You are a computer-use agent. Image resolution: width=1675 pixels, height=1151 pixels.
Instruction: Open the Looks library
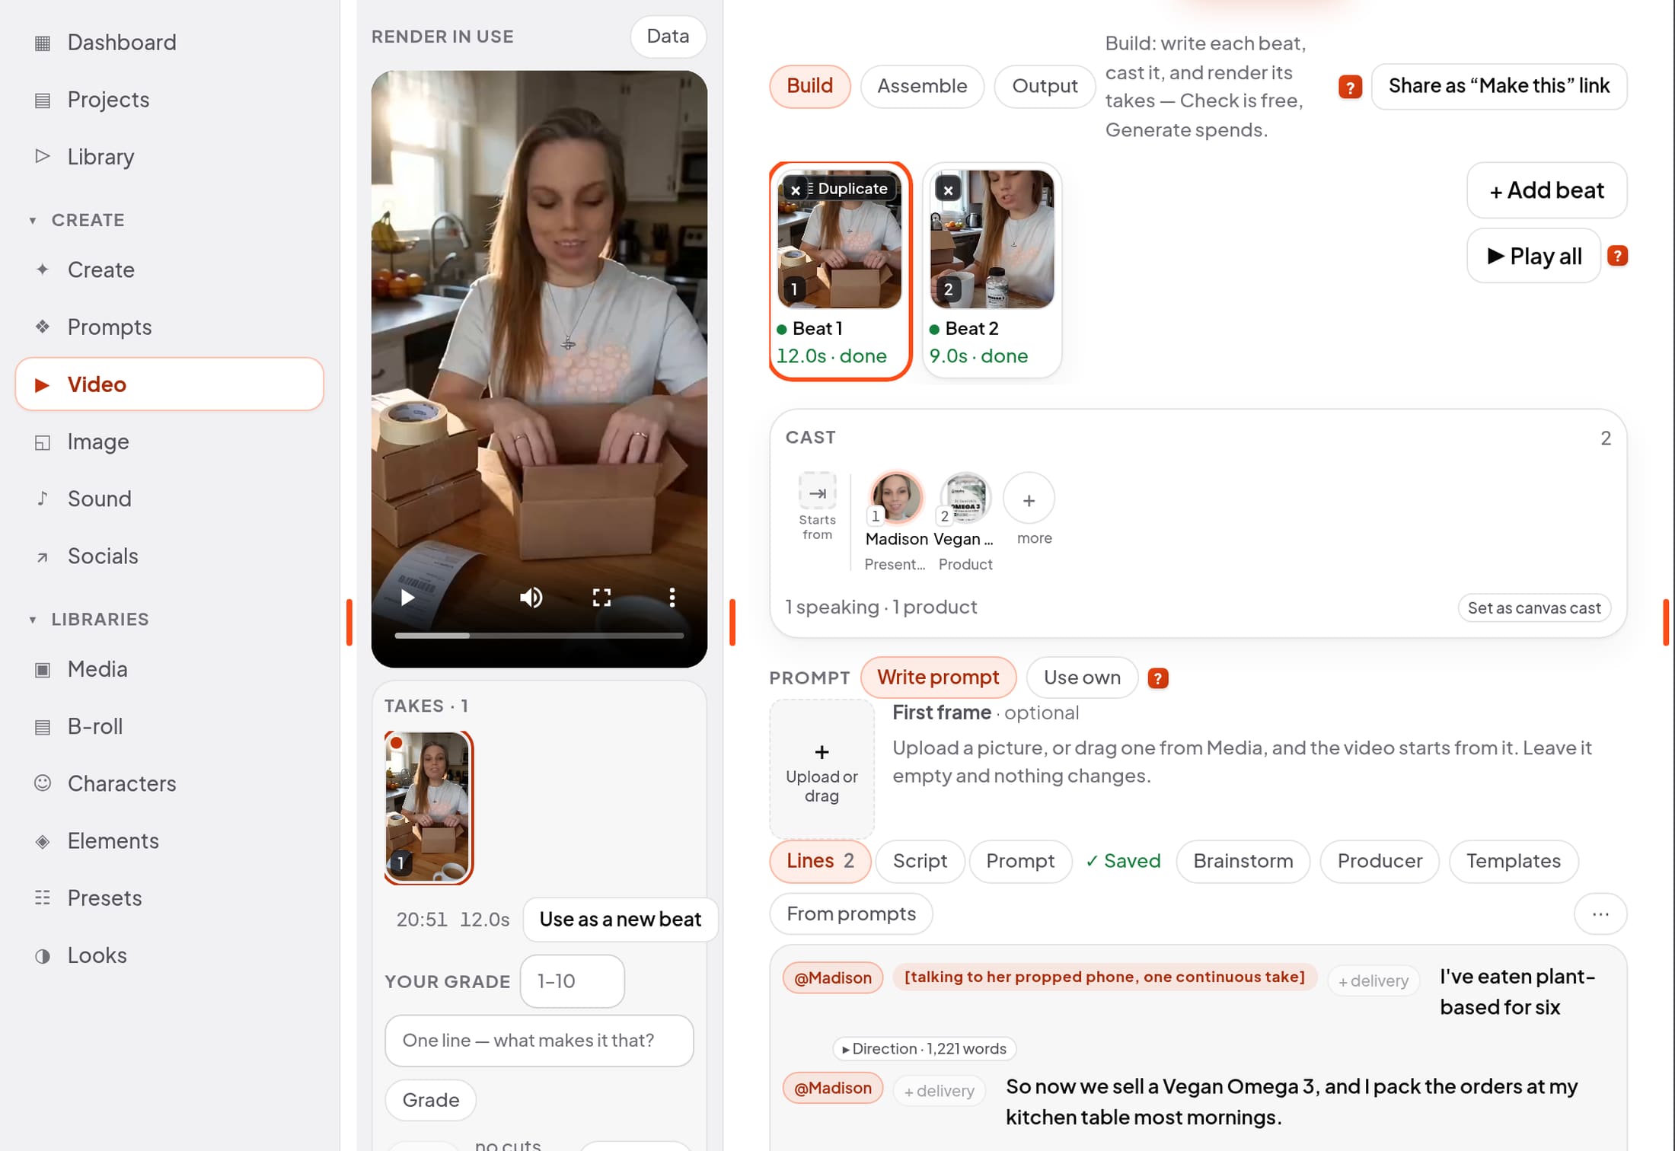(169, 955)
